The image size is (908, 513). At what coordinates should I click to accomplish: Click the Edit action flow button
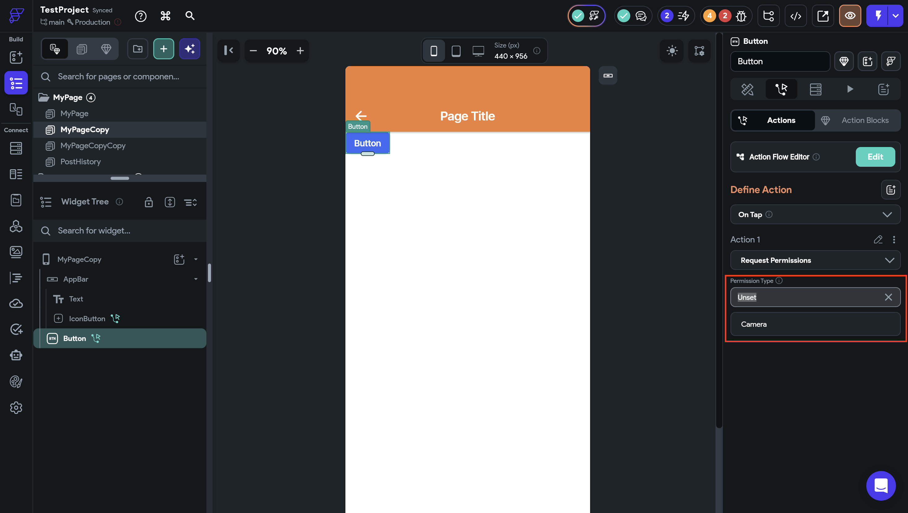click(875, 157)
